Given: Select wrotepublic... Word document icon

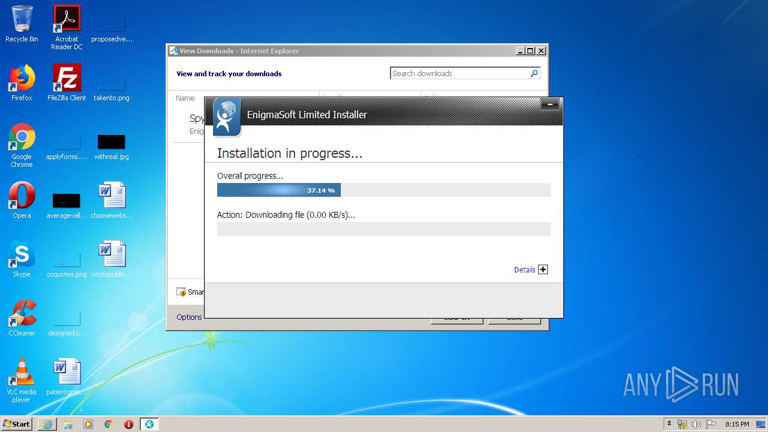Looking at the screenshot, I should point(112,259).
